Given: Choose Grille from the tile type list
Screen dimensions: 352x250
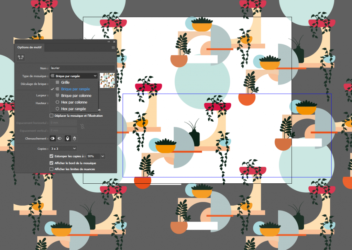Looking at the screenshot, I should 74,82.
